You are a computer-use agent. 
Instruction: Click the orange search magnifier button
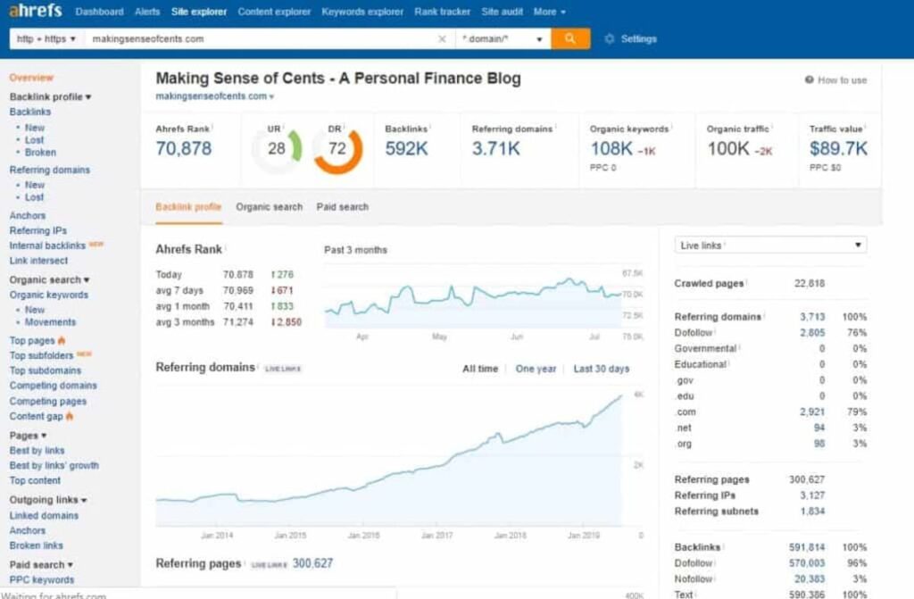pos(570,38)
